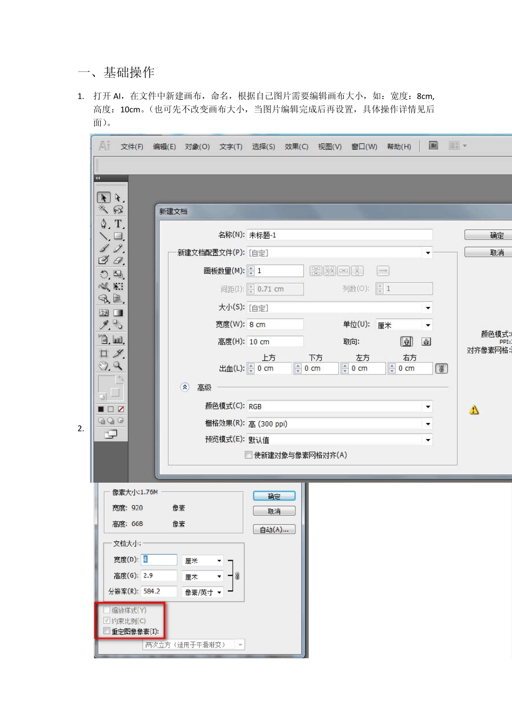Click portrait orientation icon

click(x=406, y=342)
